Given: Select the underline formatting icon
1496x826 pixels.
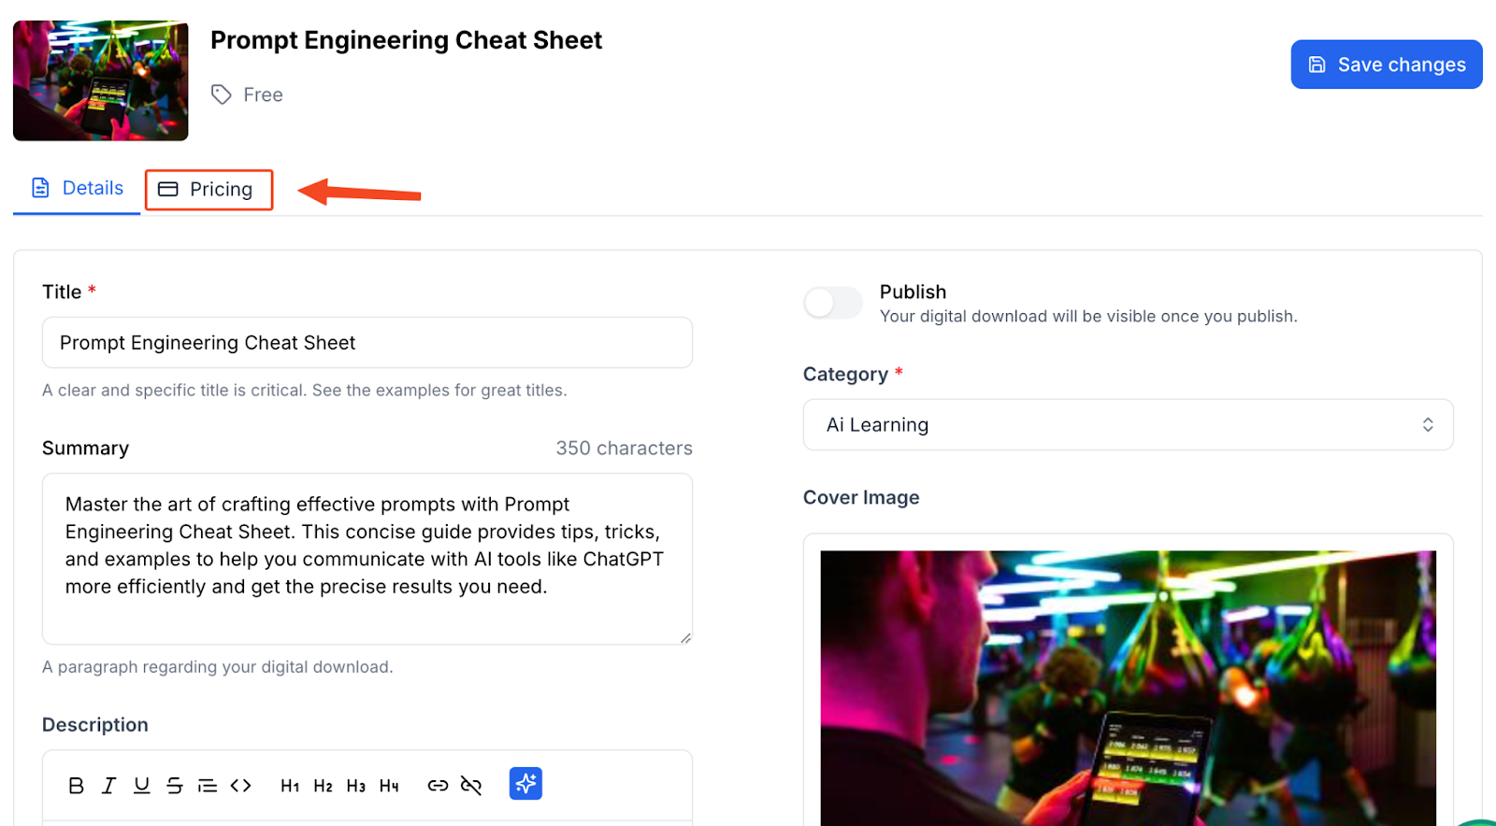Looking at the screenshot, I should point(141,786).
